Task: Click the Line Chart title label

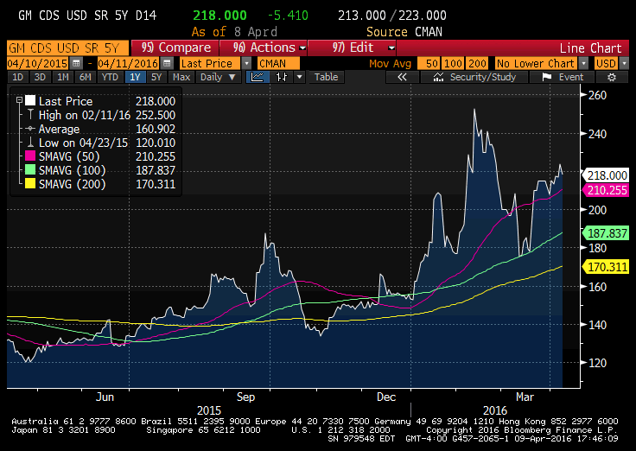Action: 590,48
